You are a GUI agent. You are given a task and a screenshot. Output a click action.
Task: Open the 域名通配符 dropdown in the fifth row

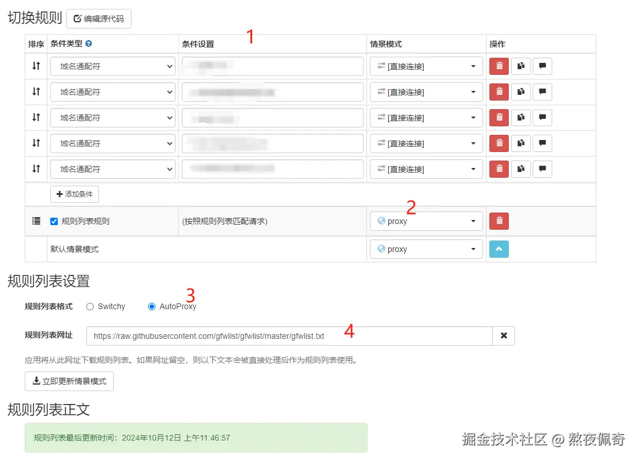point(113,169)
